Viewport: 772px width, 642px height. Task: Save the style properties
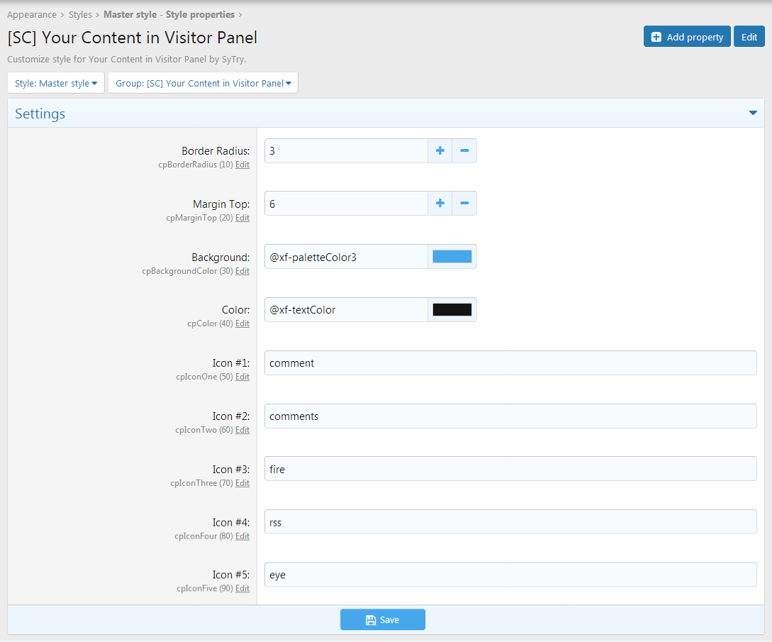tap(383, 620)
